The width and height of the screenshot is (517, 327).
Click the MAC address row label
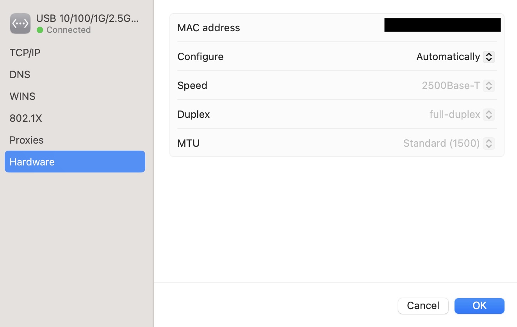click(209, 28)
